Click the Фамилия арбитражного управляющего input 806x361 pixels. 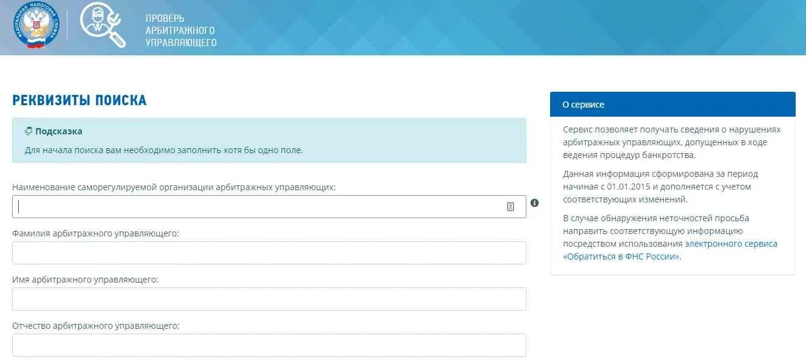[x=269, y=253]
